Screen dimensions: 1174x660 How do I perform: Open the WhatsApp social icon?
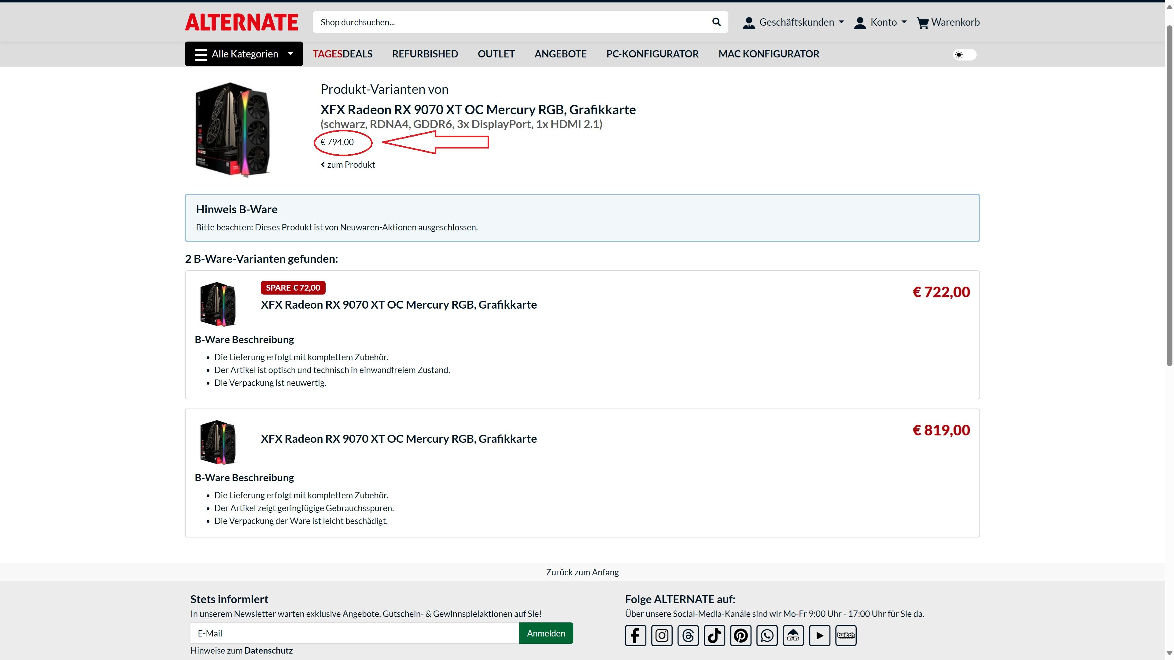[x=767, y=636]
